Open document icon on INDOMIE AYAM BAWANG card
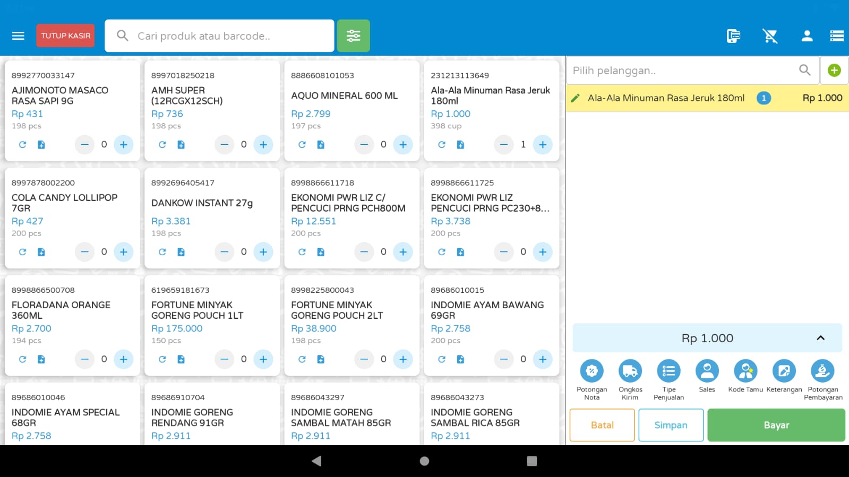The height and width of the screenshot is (477, 849). [460, 359]
